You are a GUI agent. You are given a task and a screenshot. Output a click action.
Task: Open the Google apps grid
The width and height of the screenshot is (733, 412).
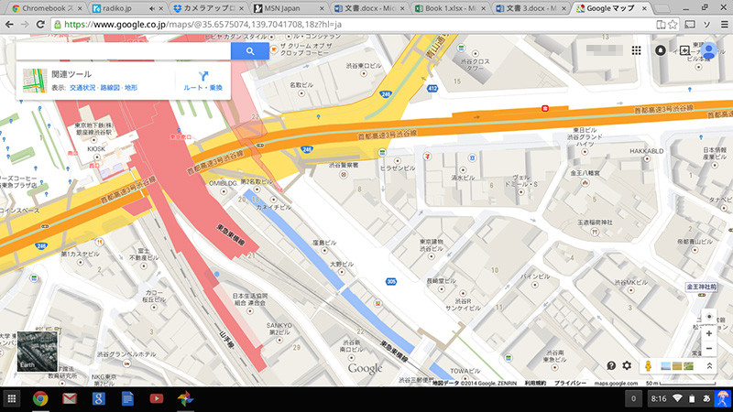636,50
